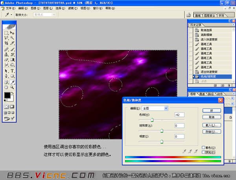Click the 存储(S)... save button

212,132
